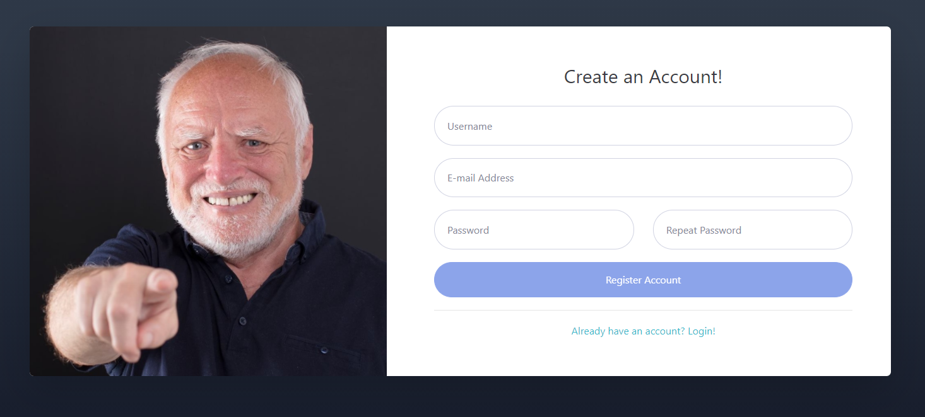Screen dimensions: 925x417
Task: Click the "Register Account" label text
Action: pos(643,280)
